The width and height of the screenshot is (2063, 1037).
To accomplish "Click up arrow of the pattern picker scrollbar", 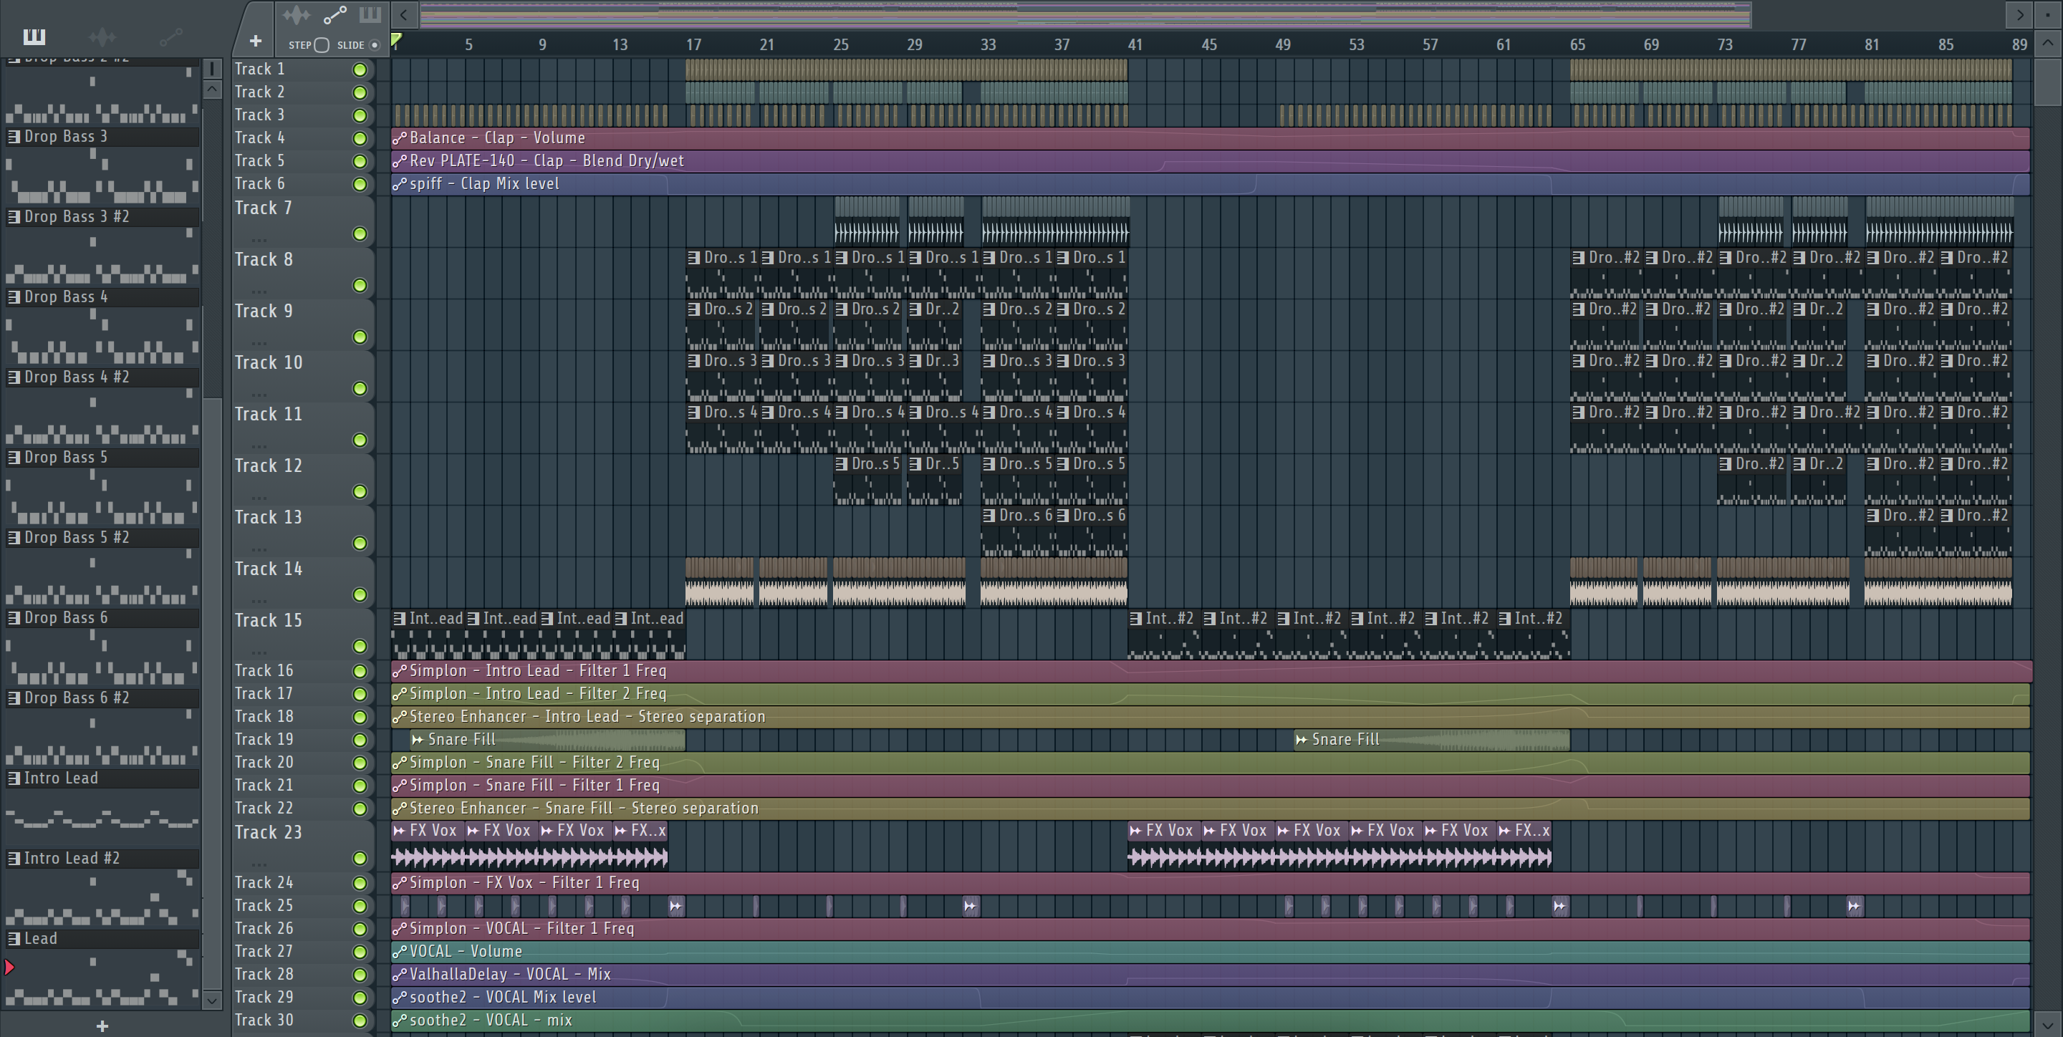I will coord(211,89).
